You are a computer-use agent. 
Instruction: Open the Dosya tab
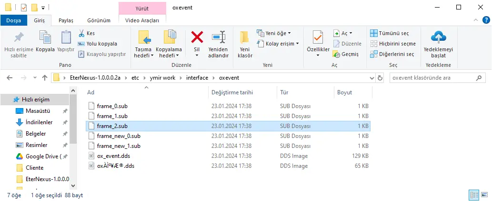[x=13, y=20]
